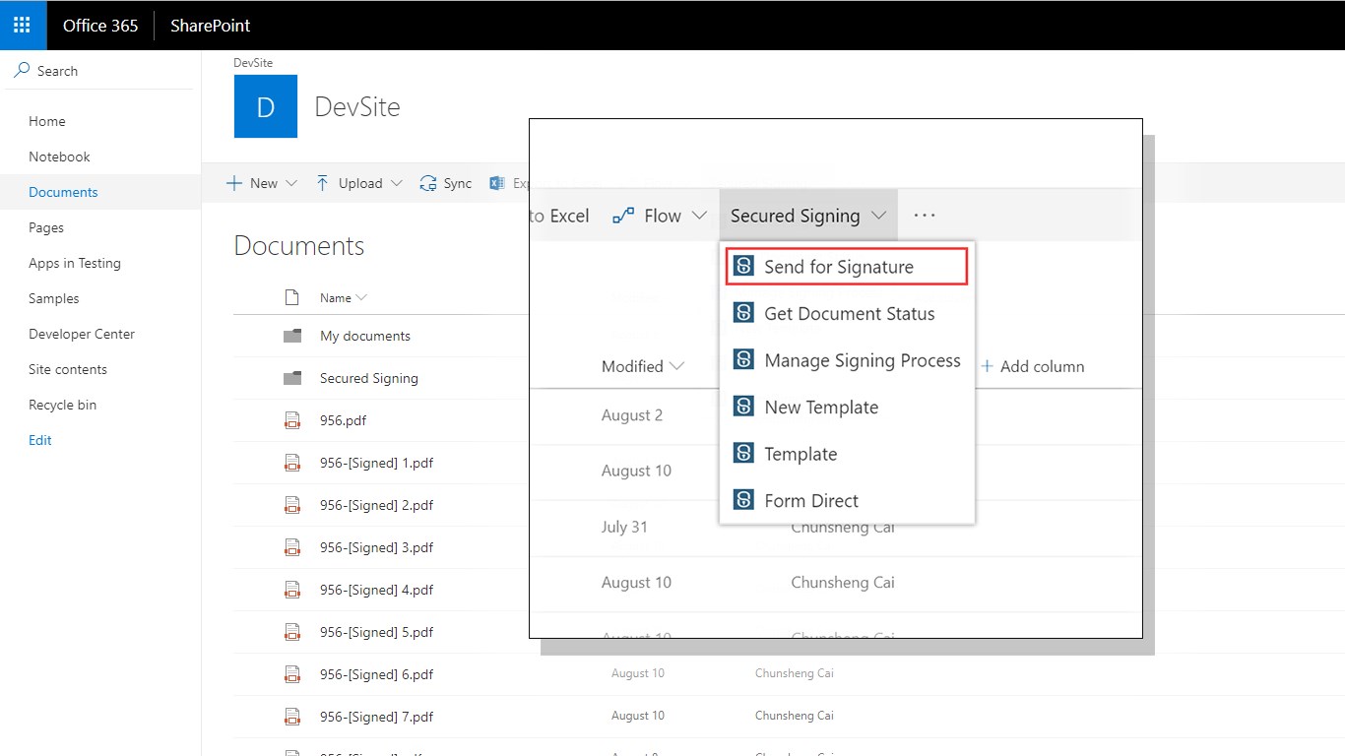Click the My documents folder icon
The image size is (1345, 756).
[x=292, y=336]
